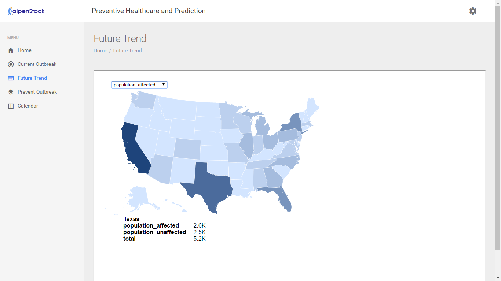Click the Future Trend breadcrumb text
The height and width of the screenshot is (281, 501).
(127, 51)
